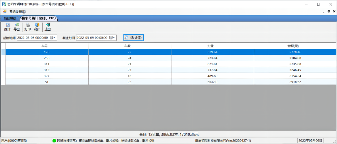Click the 重庆初阳科技有限公司 version status text
Viewport: 337px width, 144px height.
pos(223,140)
